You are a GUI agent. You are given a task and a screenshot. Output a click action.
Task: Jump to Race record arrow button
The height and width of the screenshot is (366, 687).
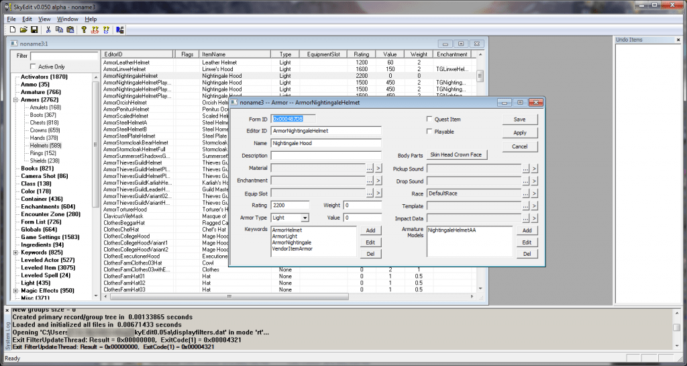tap(534, 193)
